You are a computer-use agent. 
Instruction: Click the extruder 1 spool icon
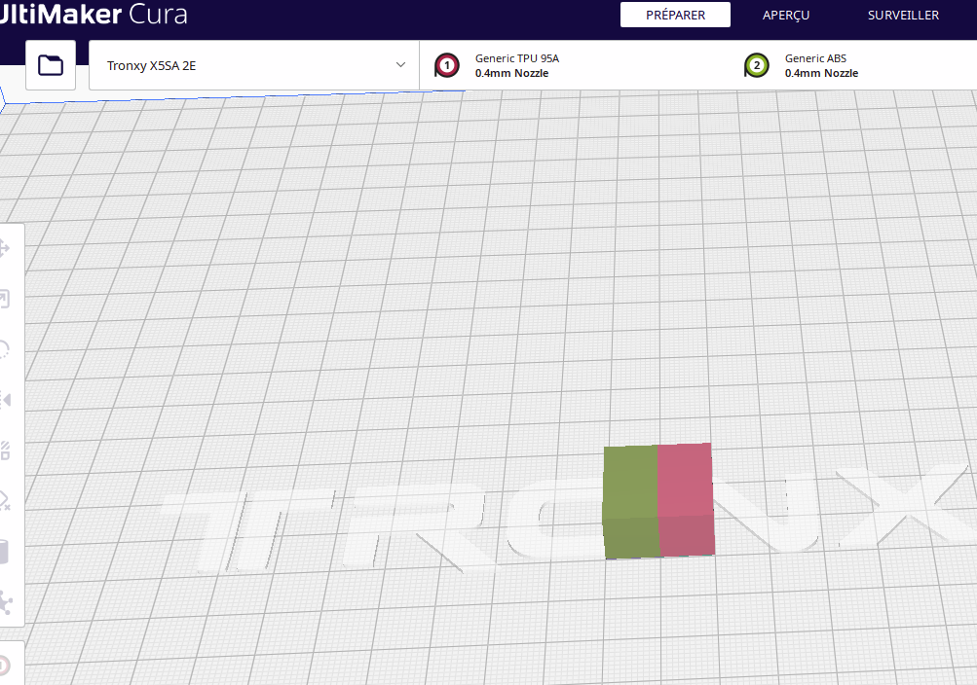(447, 65)
